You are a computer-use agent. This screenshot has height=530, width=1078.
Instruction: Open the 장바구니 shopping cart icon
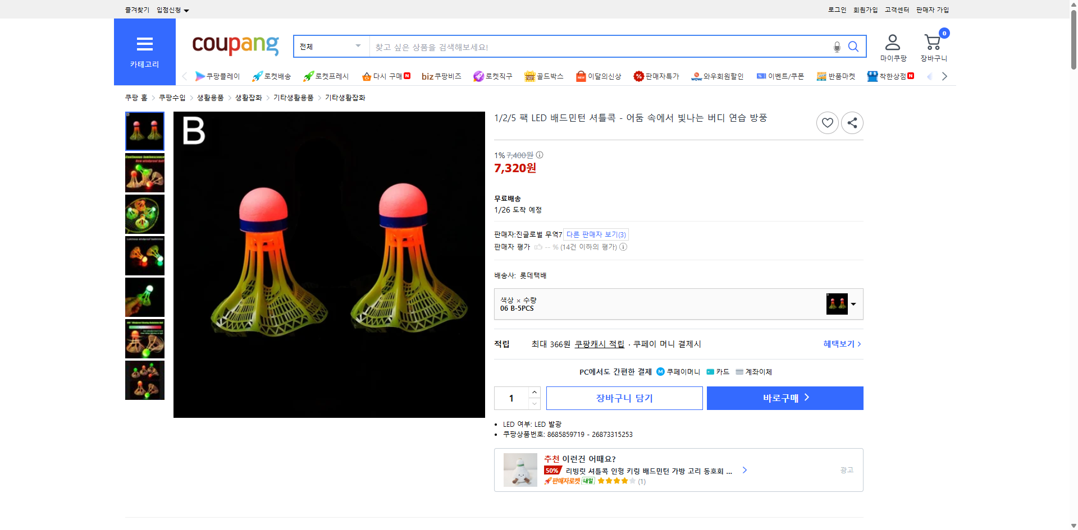point(932,42)
